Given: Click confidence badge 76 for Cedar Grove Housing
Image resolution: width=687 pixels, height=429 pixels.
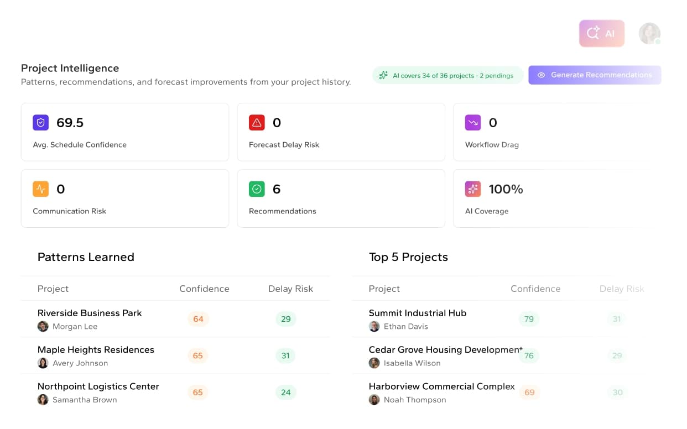Looking at the screenshot, I should click(x=529, y=355).
